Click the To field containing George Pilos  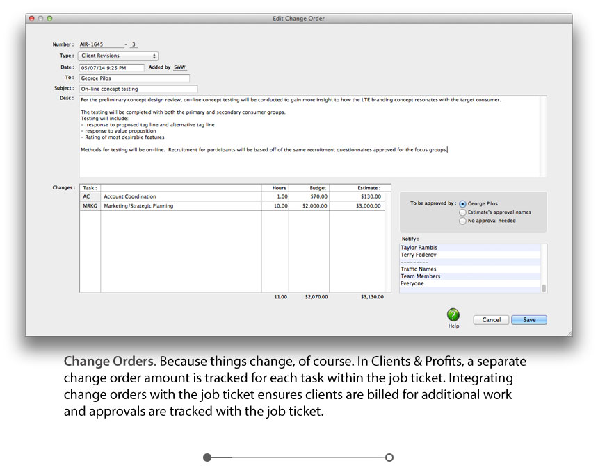coord(134,78)
